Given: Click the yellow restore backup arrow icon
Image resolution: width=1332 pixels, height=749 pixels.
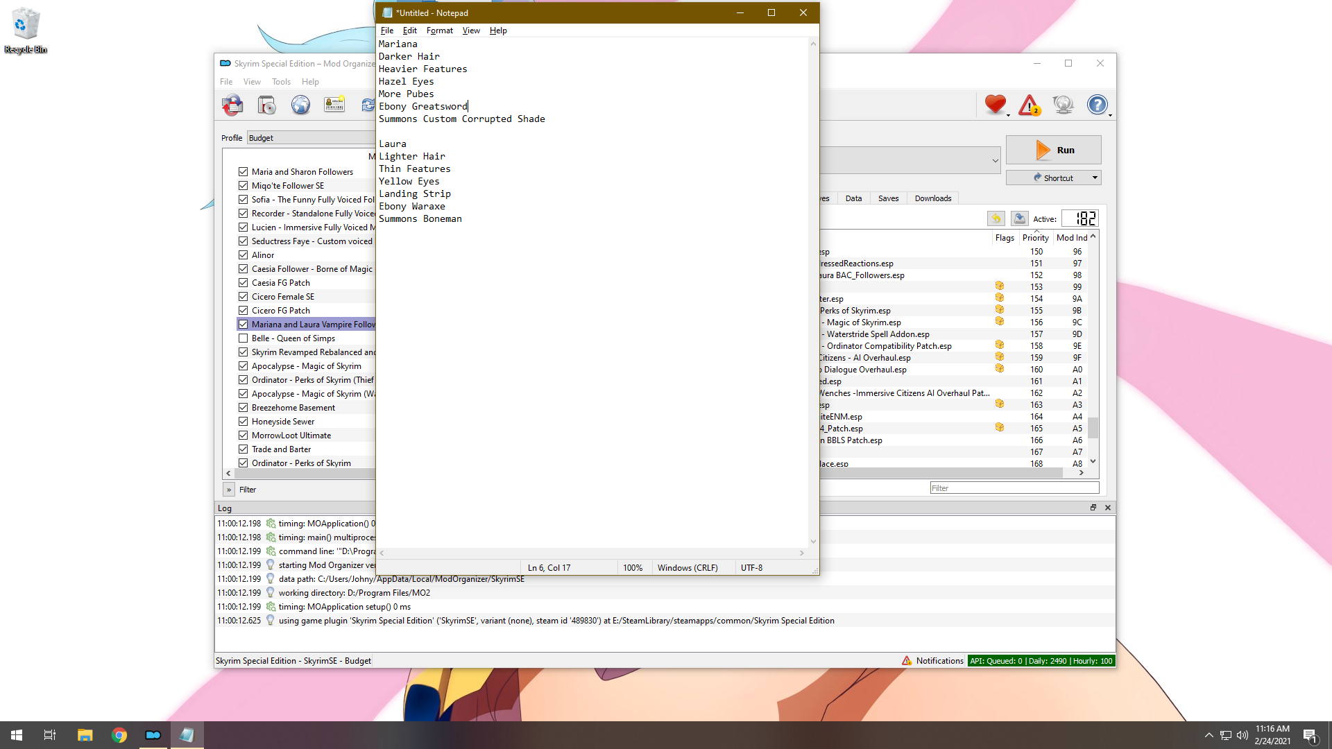Looking at the screenshot, I should tap(996, 218).
